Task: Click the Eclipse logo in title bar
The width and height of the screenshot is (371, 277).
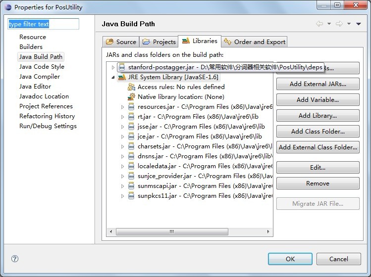Action: click(x=8, y=7)
